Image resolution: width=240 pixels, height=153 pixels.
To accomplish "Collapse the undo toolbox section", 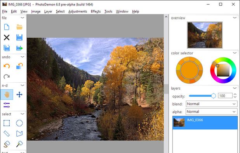I will click(x=23, y=57).
